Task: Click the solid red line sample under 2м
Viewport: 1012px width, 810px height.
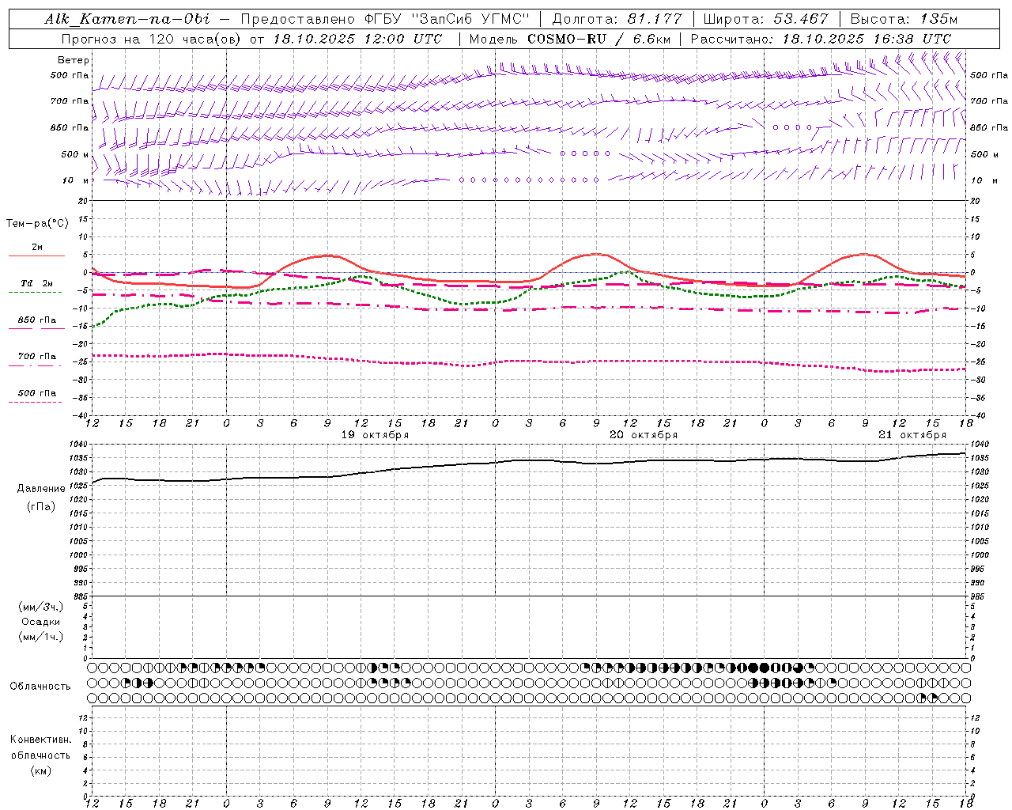Action: (x=36, y=255)
